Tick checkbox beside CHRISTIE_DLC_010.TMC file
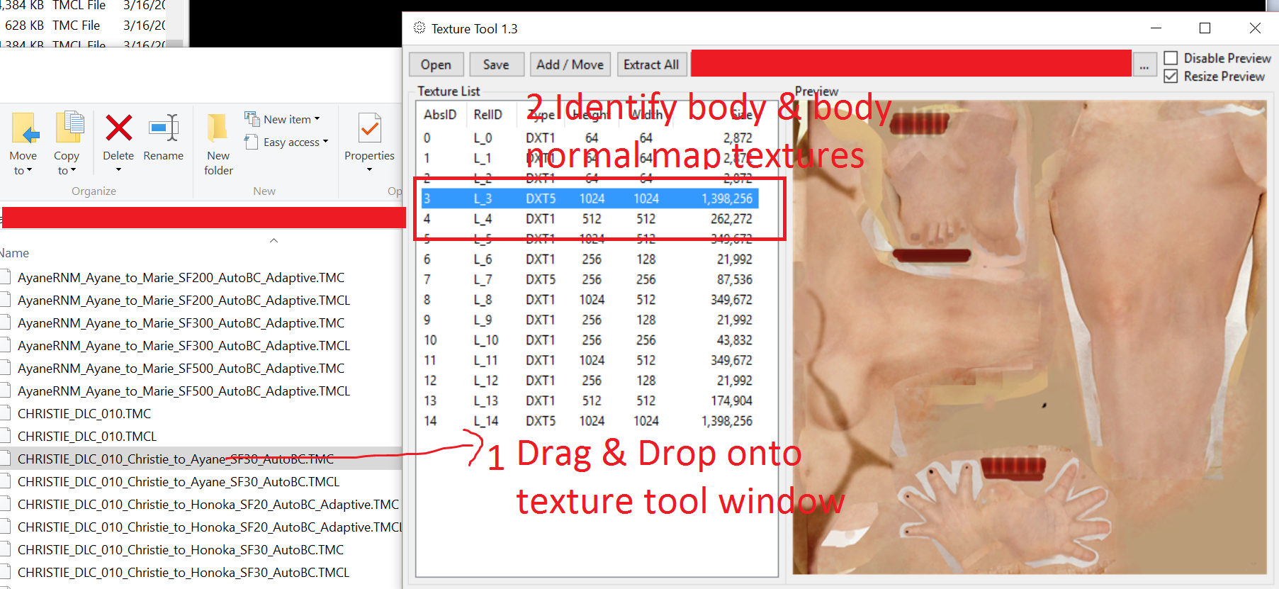Image resolution: width=1279 pixels, height=589 pixels. (5, 414)
